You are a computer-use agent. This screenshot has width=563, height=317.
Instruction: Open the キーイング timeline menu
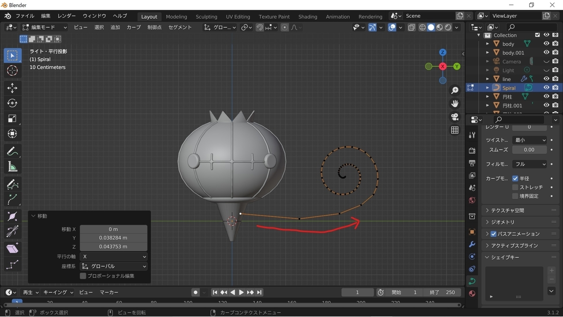point(58,293)
